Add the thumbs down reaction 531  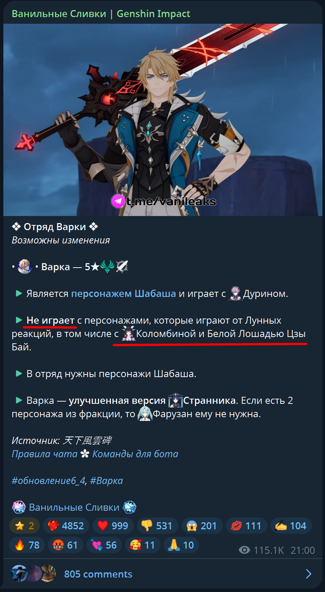157,526
